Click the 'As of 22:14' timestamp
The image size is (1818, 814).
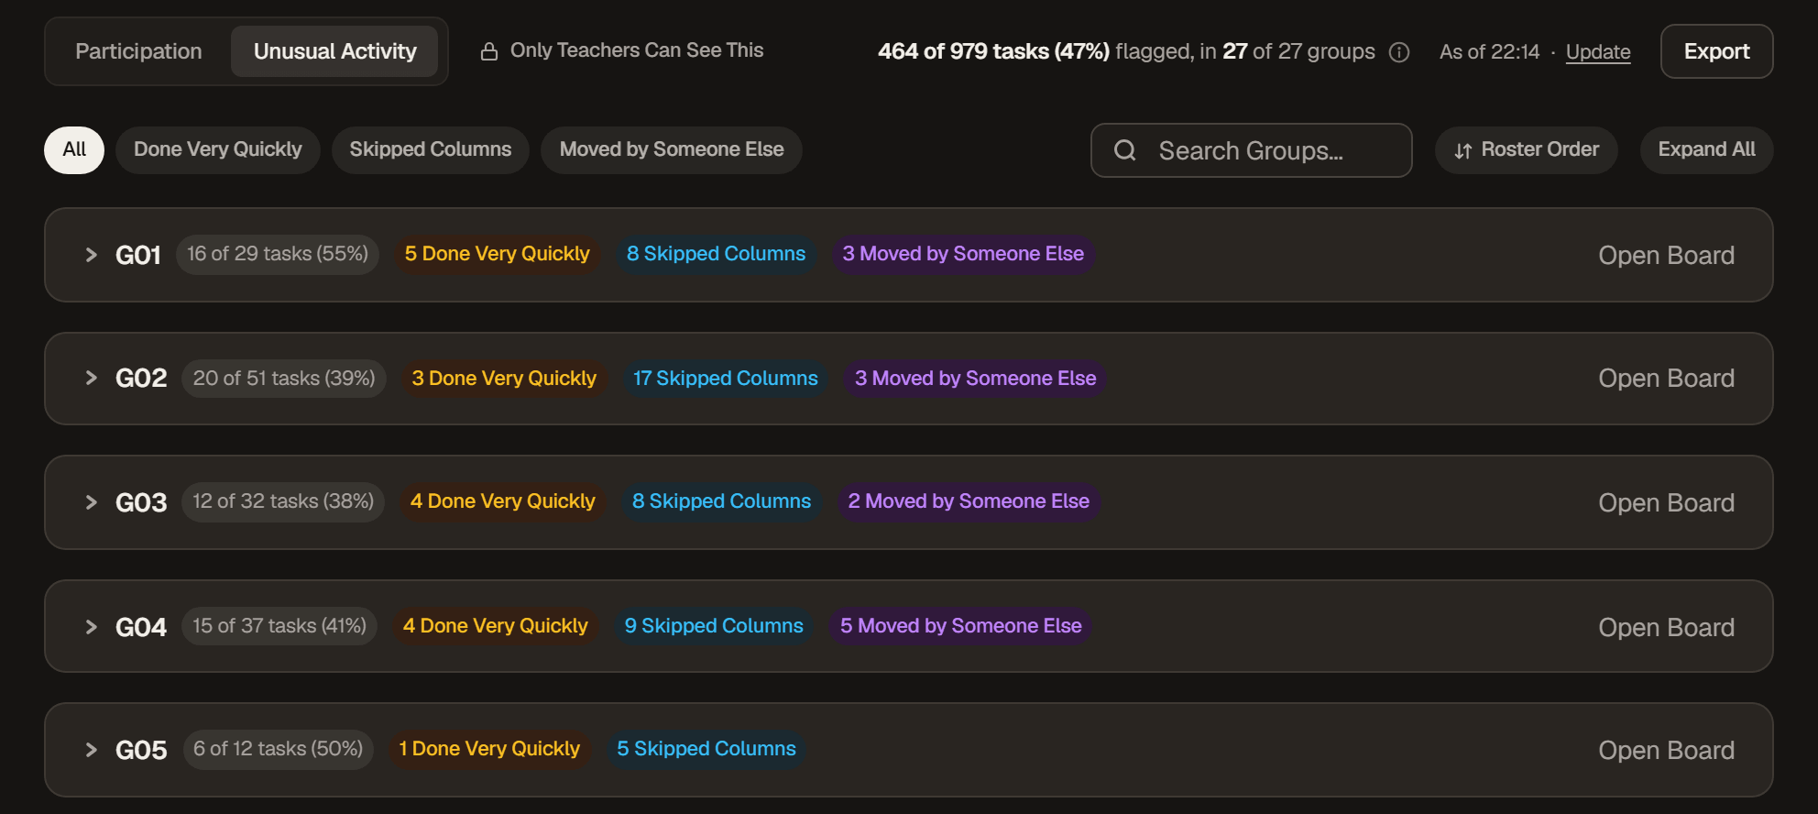(x=1489, y=52)
